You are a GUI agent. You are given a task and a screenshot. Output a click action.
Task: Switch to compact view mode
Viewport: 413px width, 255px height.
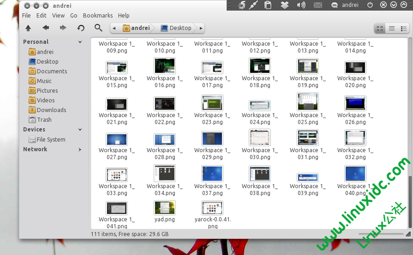[404, 29]
